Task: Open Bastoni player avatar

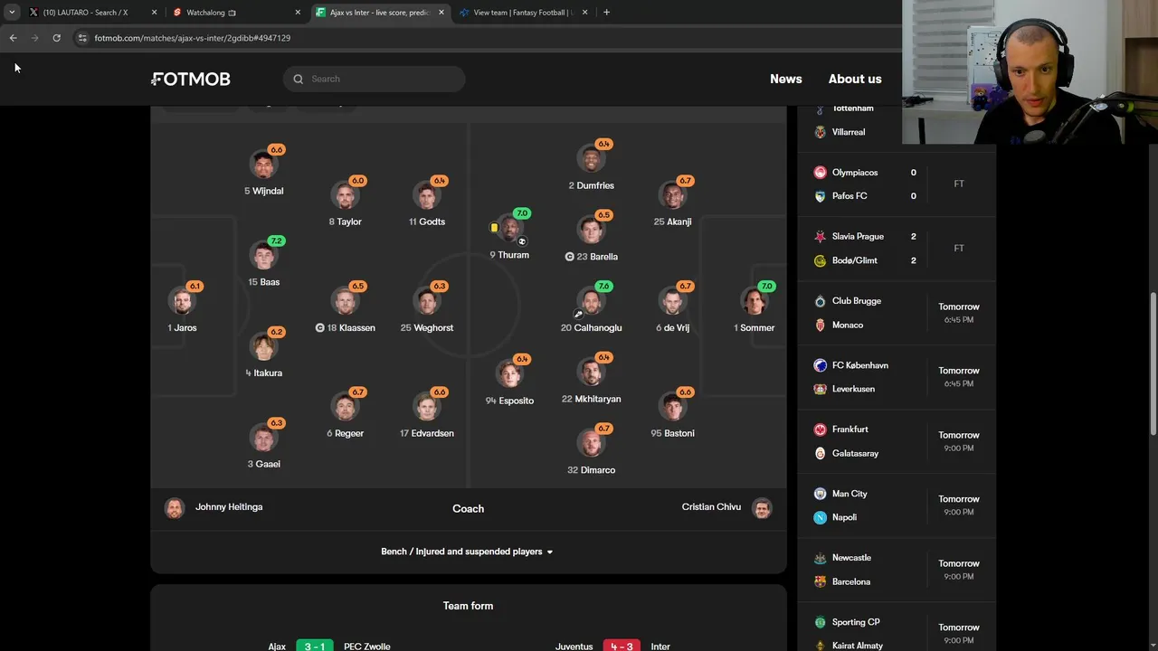Action: [672, 408]
